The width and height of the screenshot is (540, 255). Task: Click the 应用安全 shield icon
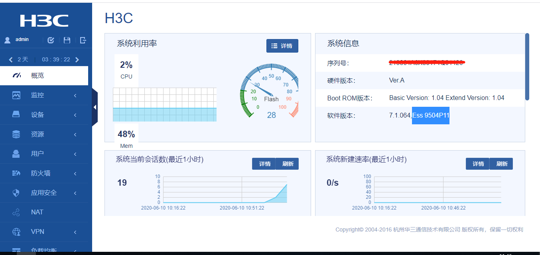coord(16,193)
